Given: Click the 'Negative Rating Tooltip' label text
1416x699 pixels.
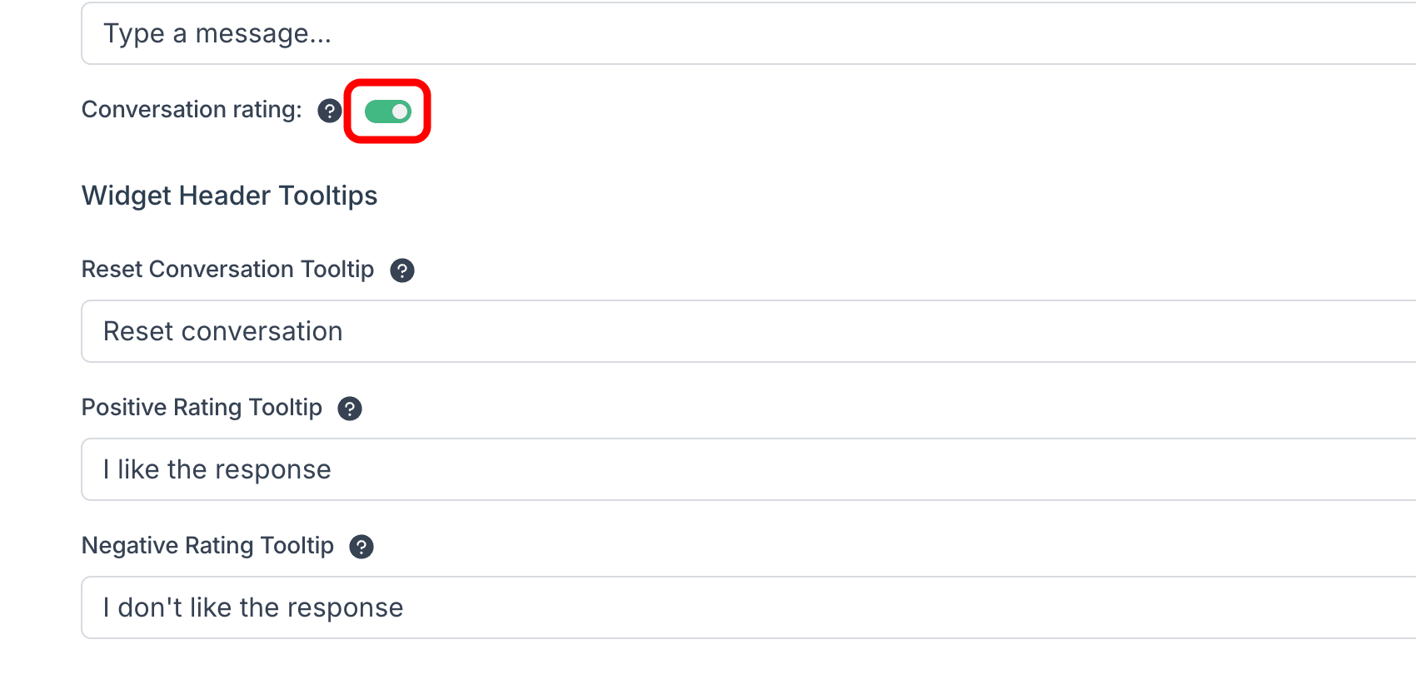Looking at the screenshot, I should (207, 546).
